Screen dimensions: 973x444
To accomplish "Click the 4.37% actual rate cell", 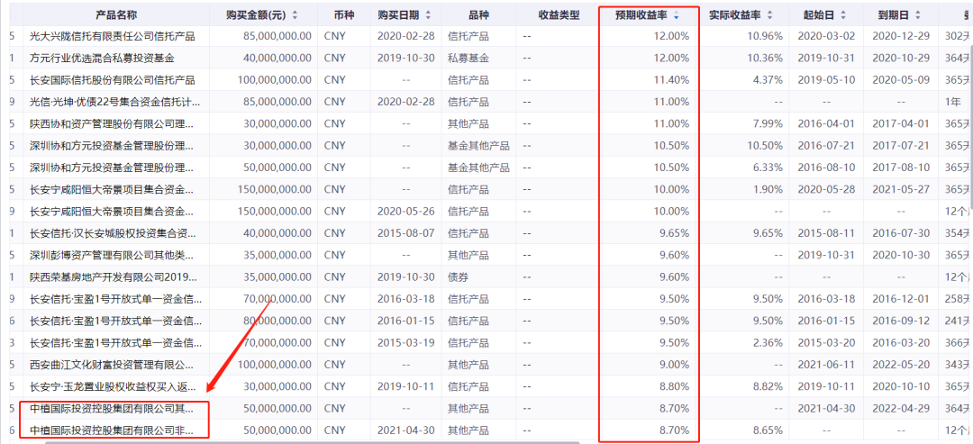I will pos(768,80).
